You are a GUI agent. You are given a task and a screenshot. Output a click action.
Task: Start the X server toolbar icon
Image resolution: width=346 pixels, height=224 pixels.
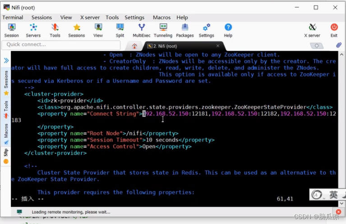click(312, 31)
